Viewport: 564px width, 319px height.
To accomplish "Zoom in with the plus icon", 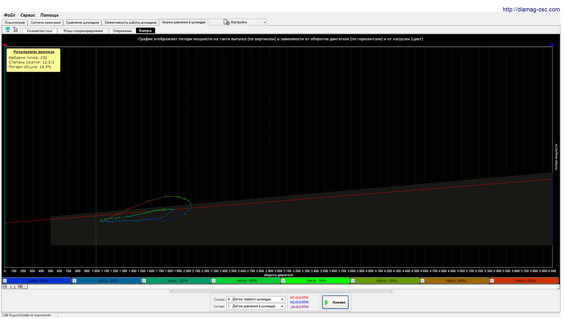I will [21, 286].
